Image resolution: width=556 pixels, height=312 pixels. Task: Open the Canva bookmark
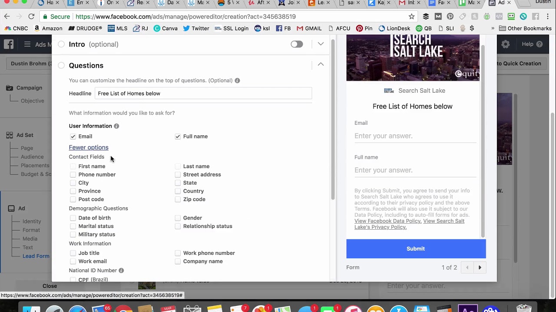165,28
